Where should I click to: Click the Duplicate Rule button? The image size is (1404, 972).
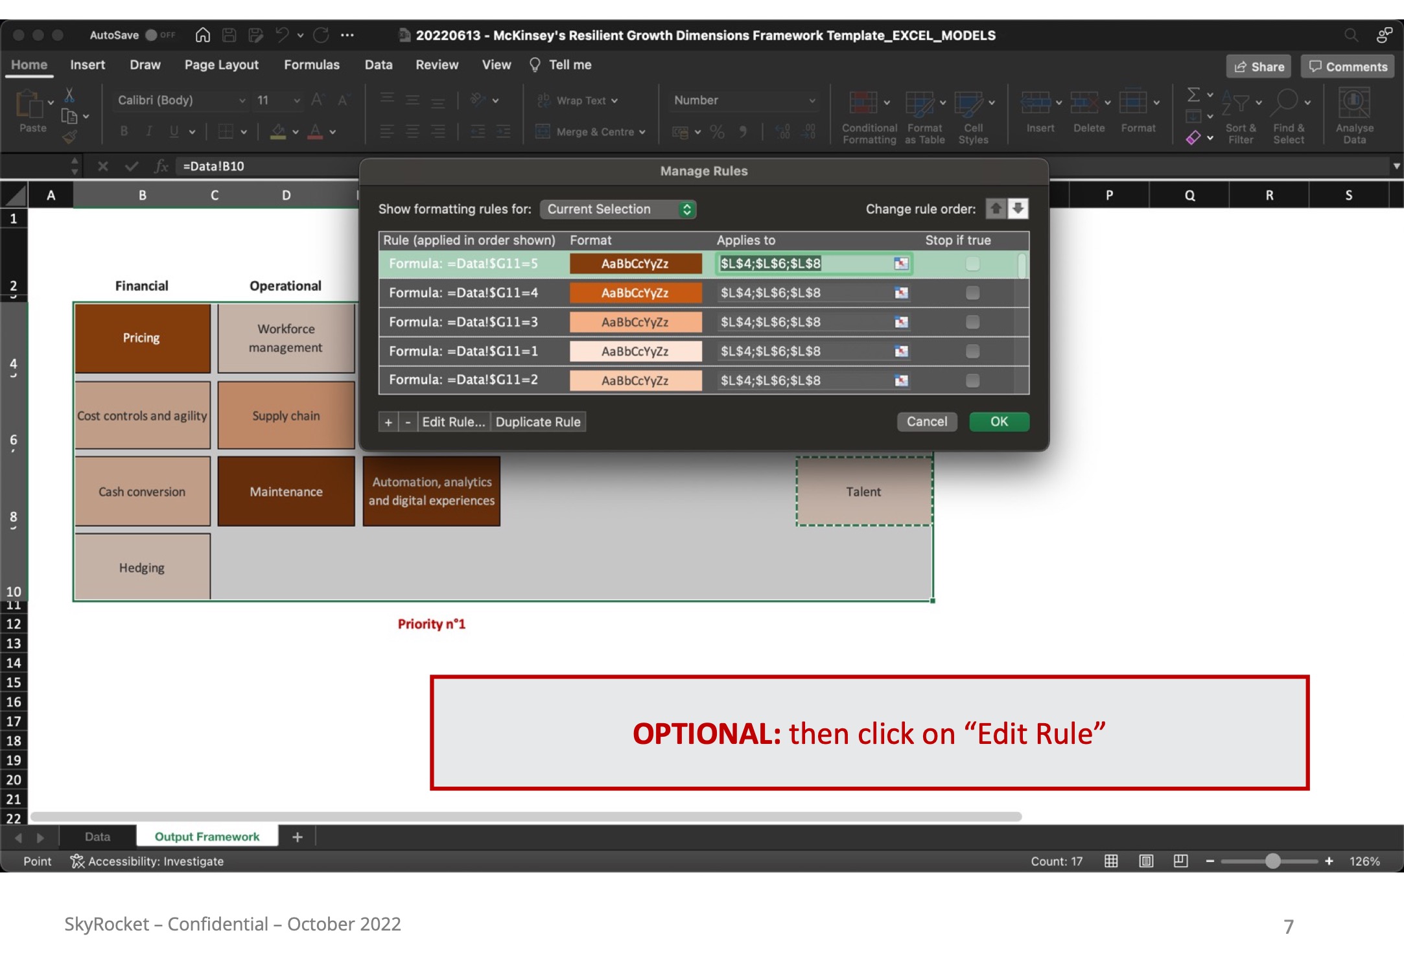(538, 422)
